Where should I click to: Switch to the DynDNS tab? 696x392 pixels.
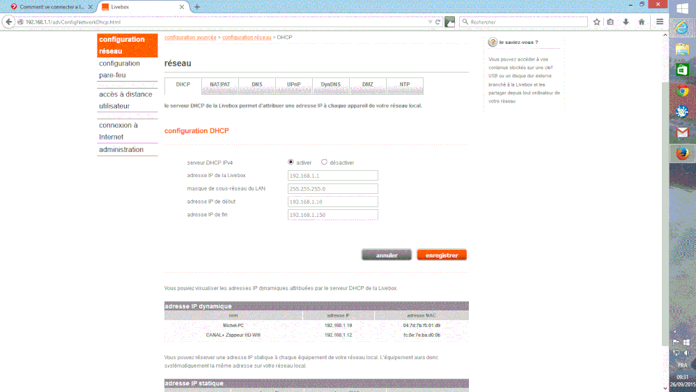(331, 85)
